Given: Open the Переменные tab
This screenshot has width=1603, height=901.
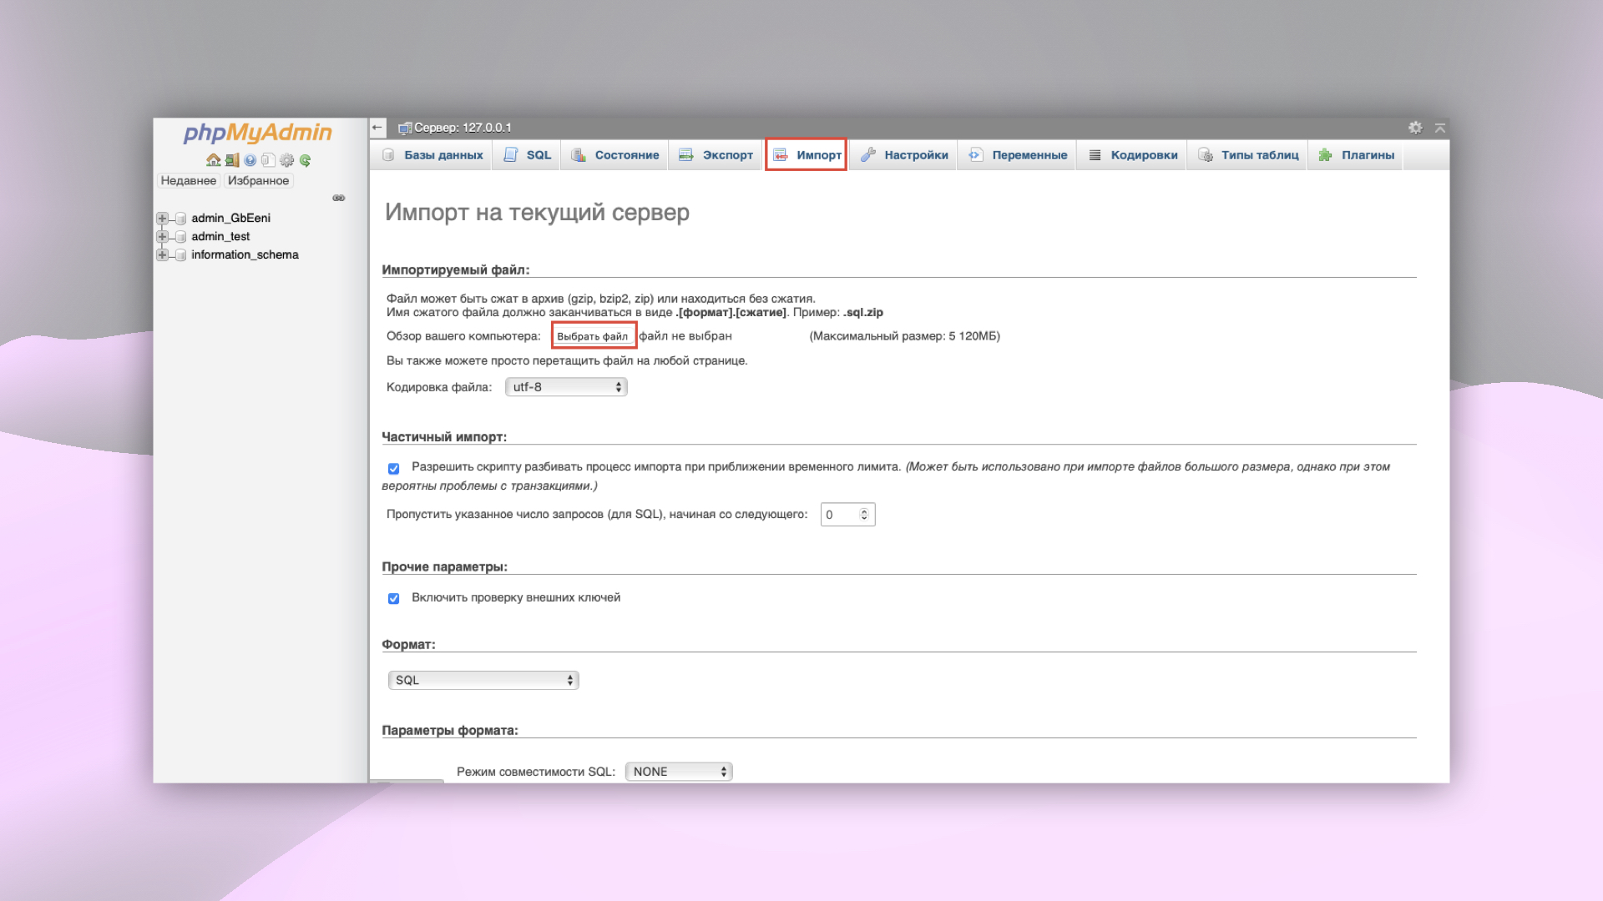Looking at the screenshot, I should [x=1029, y=154].
